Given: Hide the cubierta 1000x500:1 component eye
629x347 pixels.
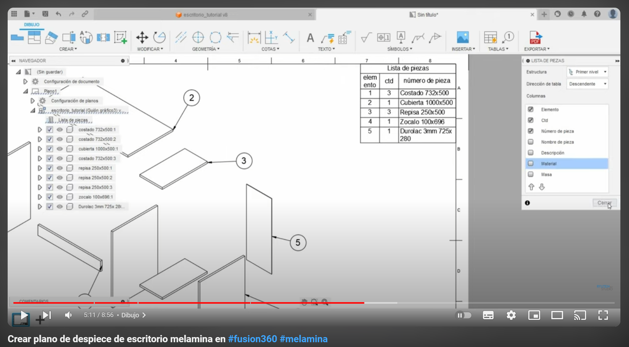Looking at the screenshot, I should point(60,149).
